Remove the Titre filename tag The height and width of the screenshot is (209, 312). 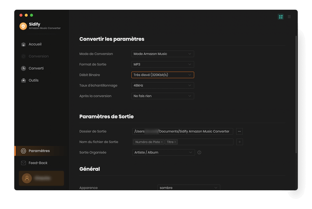[x=175, y=142]
